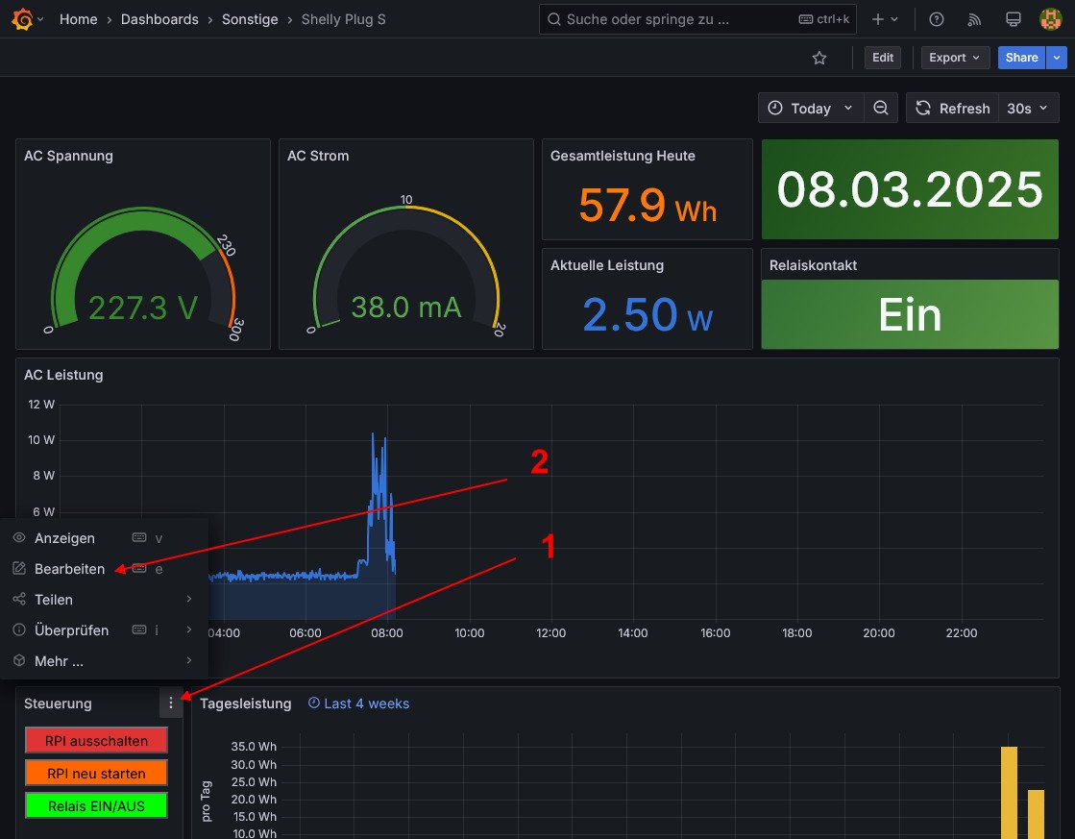This screenshot has height=839, width=1075.
Task: Open the help question mark icon
Action: pyautogui.click(x=937, y=19)
